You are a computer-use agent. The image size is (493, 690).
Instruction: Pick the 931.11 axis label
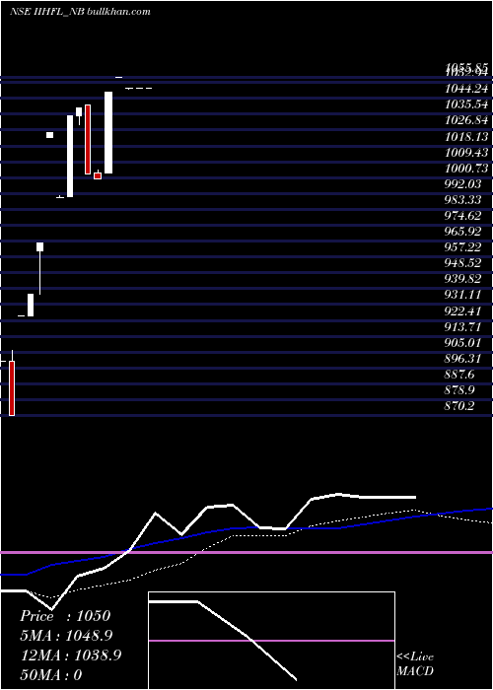pos(462,295)
